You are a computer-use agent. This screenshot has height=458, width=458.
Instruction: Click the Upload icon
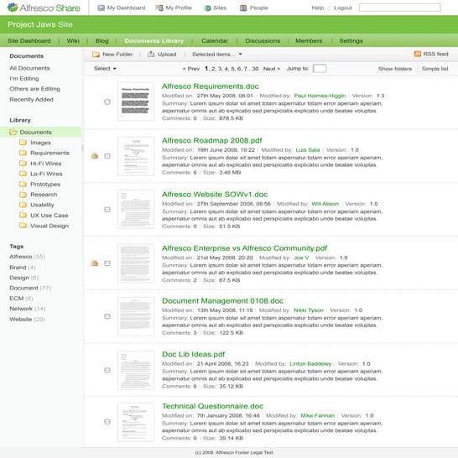[151, 54]
